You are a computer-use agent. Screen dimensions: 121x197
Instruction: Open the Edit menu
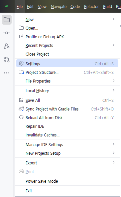coord(30,7)
